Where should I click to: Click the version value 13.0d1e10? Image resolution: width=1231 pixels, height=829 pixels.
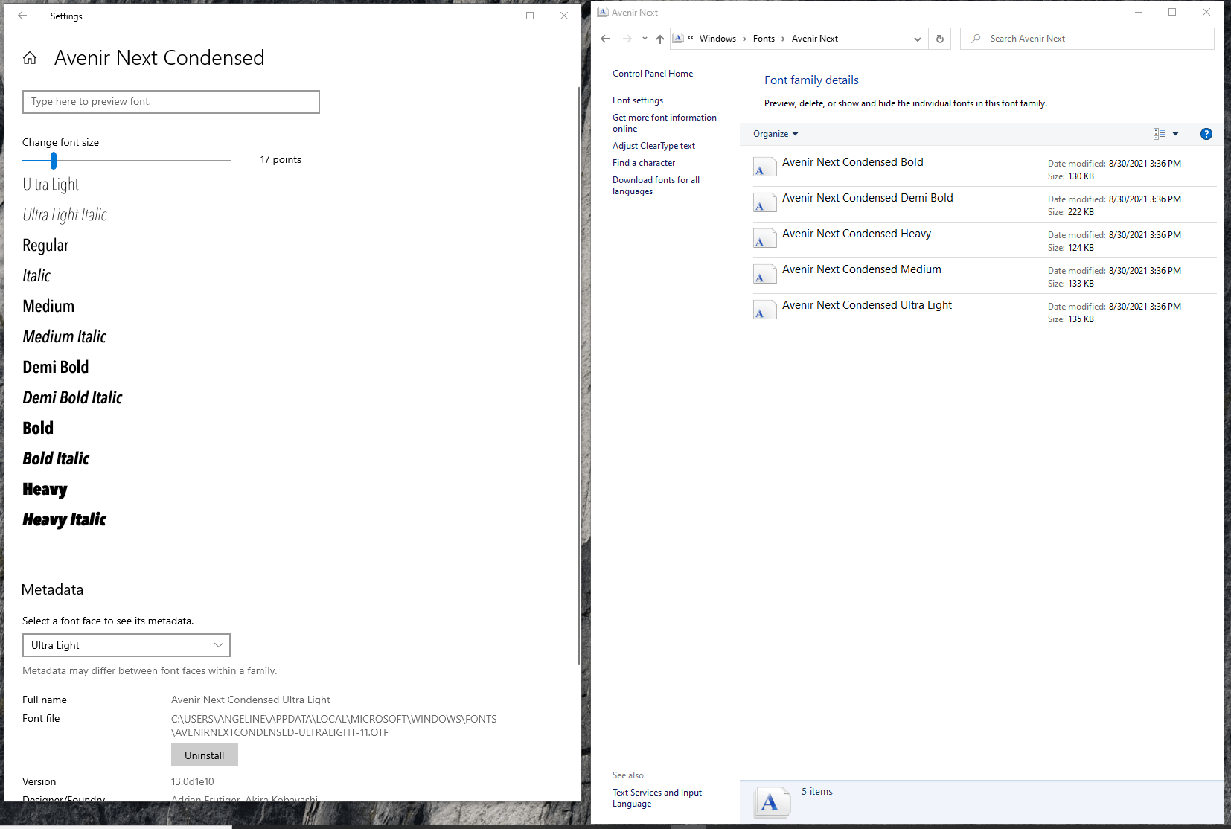pyautogui.click(x=193, y=781)
